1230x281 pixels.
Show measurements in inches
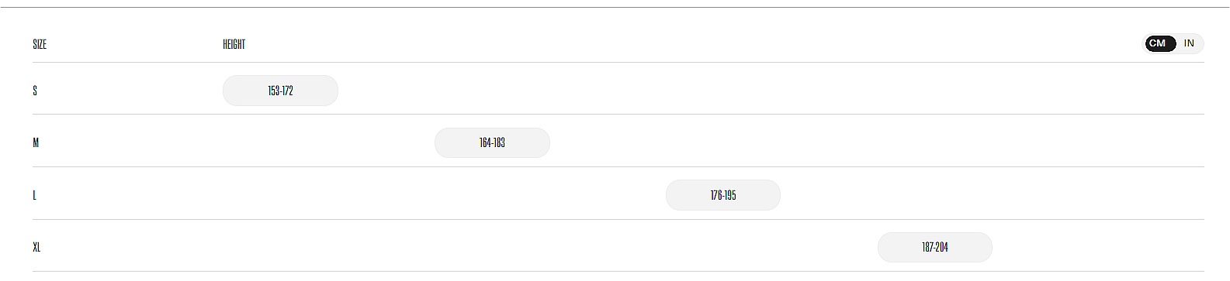(1189, 43)
